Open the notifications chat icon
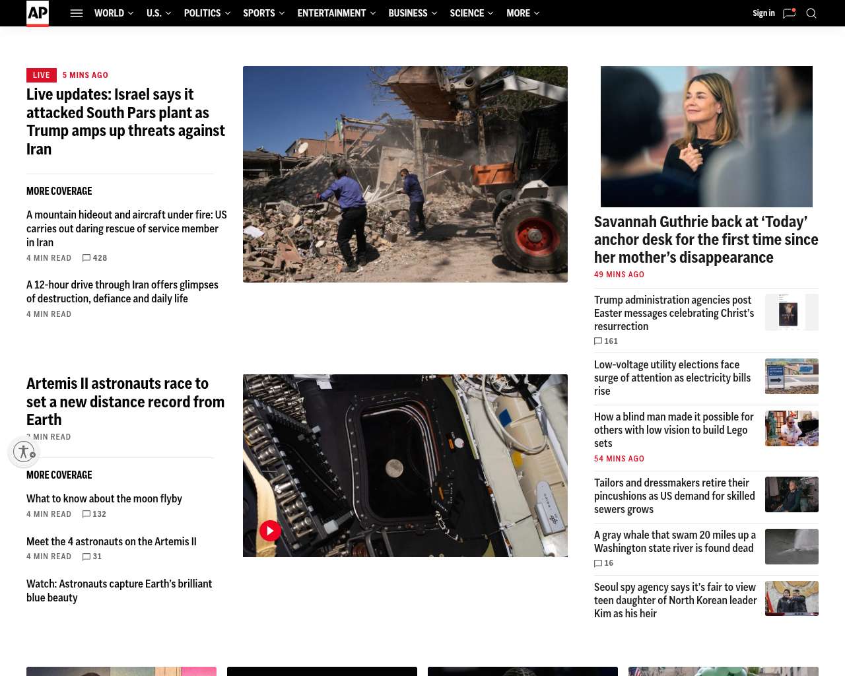The height and width of the screenshot is (676, 845). tap(789, 13)
